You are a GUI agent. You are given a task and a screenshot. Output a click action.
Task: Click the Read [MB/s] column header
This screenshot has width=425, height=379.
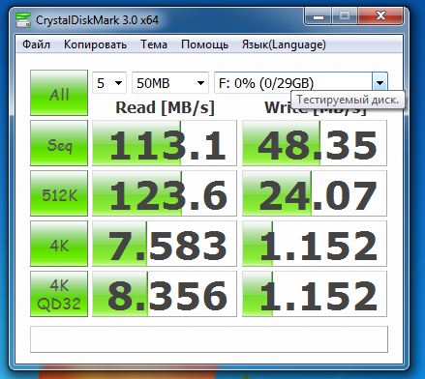point(165,107)
